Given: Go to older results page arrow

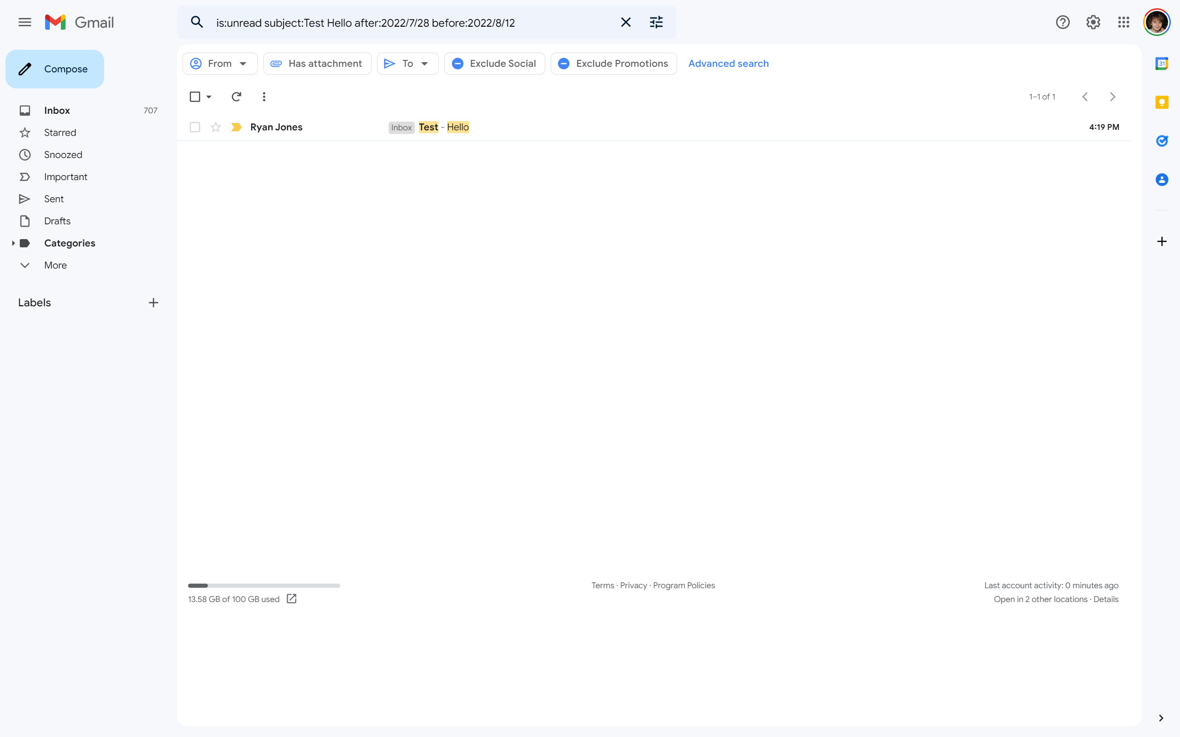Looking at the screenshot, I should (1112, 97).
